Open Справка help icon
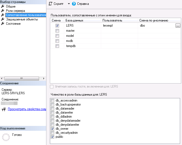182x145 pixels. 74,4
